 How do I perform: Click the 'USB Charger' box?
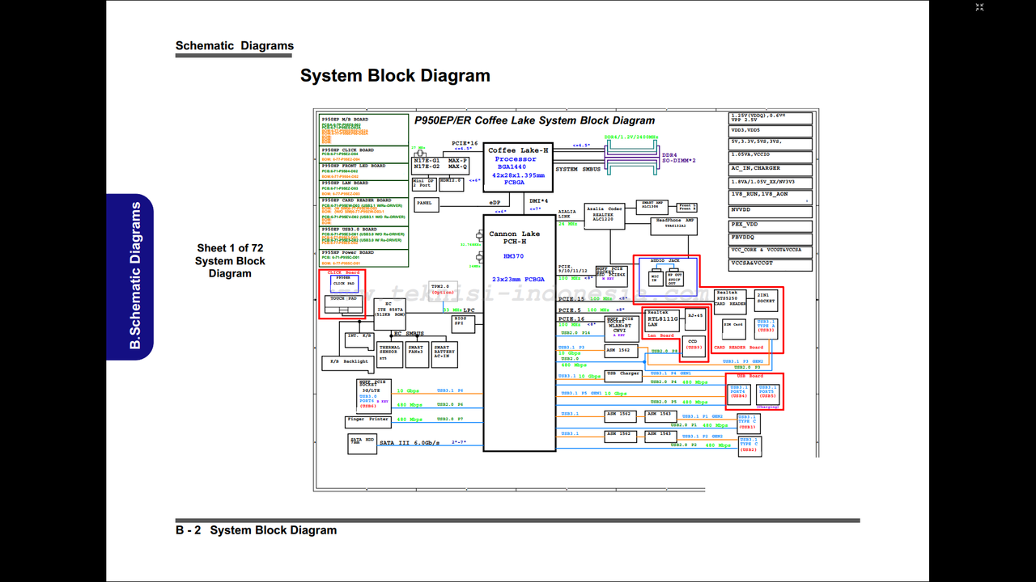pos(623,374)
